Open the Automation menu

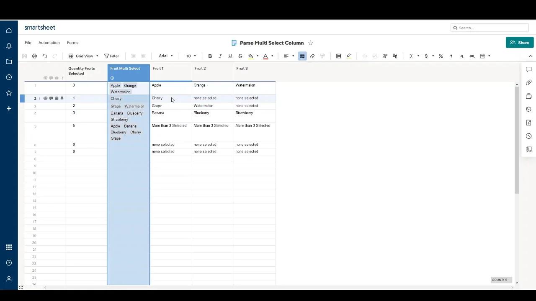(x=49, y=42)
